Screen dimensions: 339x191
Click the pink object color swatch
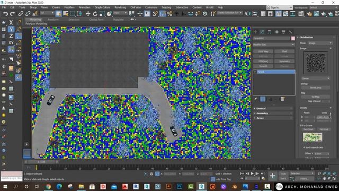coord(293,38)
